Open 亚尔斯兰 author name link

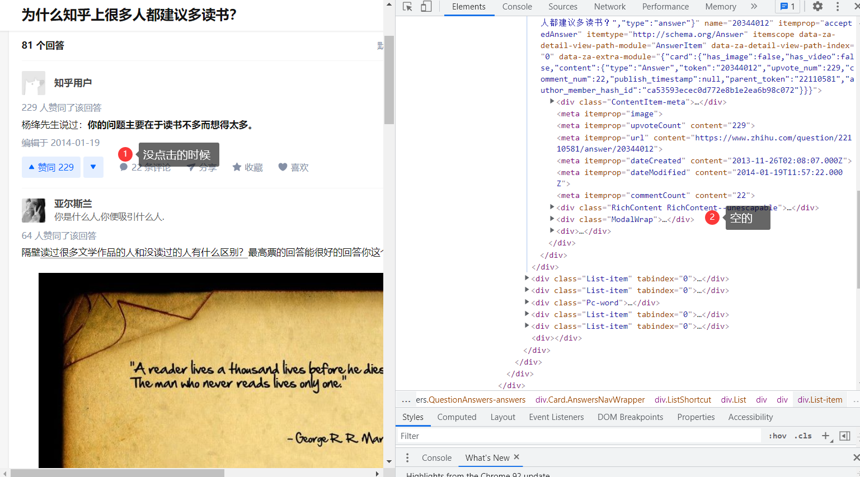[73, 204]
